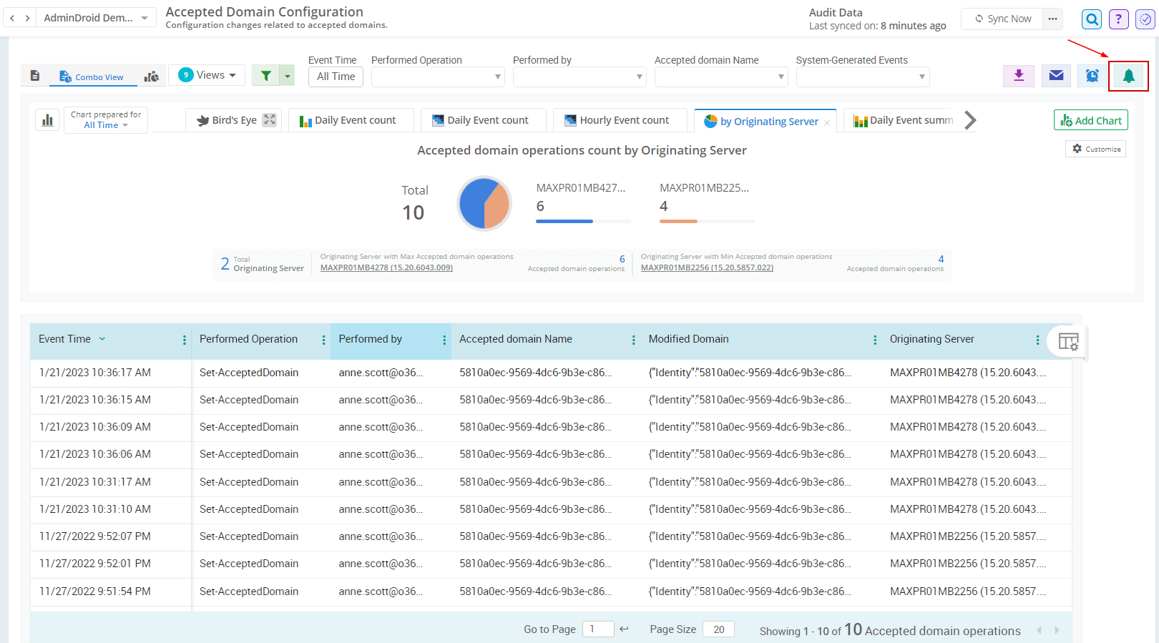Open the column settings table icon
The width and height of the screenshot is (1159, 643).
pos(1068,342)
